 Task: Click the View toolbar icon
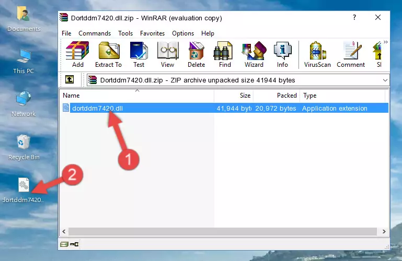pyautogui.click(x=168, y=54)
